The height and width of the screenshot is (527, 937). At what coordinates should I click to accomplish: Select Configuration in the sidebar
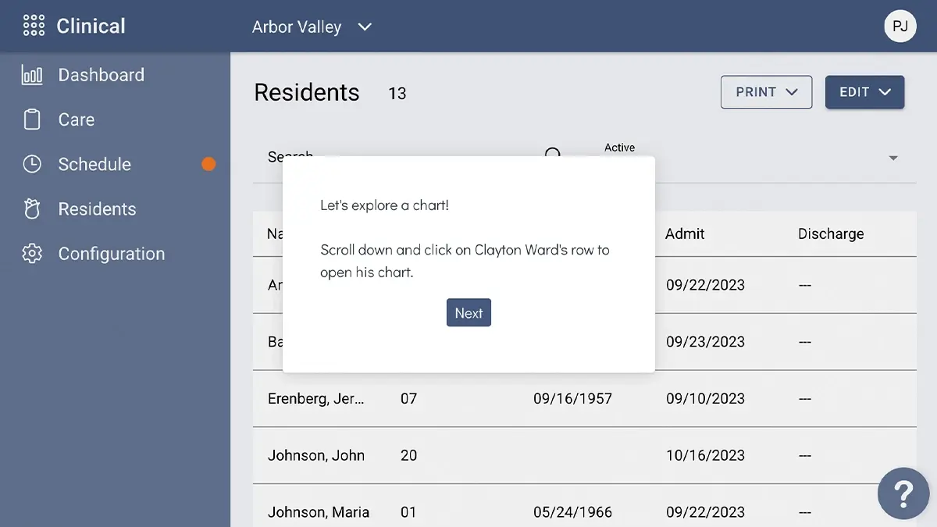point(111,254)
